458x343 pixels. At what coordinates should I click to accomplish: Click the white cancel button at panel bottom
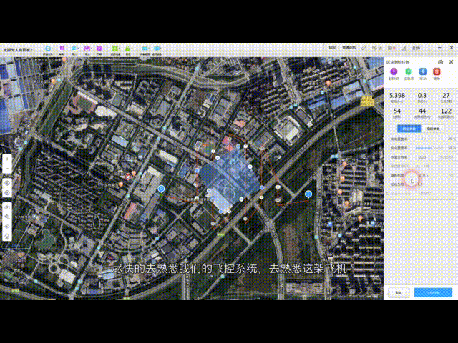tap(399, 292)
